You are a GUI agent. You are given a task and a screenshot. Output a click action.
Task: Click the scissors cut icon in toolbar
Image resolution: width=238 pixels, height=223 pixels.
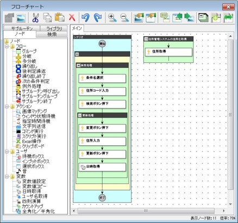click(x=35, y=18)
